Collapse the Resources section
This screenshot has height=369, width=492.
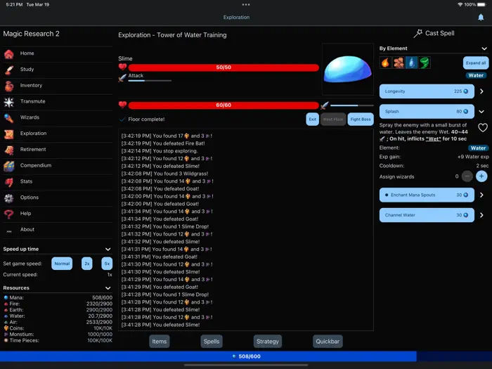click(x=108, y=288)
